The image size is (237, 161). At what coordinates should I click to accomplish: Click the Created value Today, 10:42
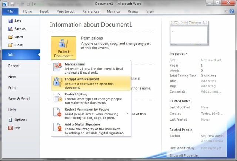(x=212, y=113)
